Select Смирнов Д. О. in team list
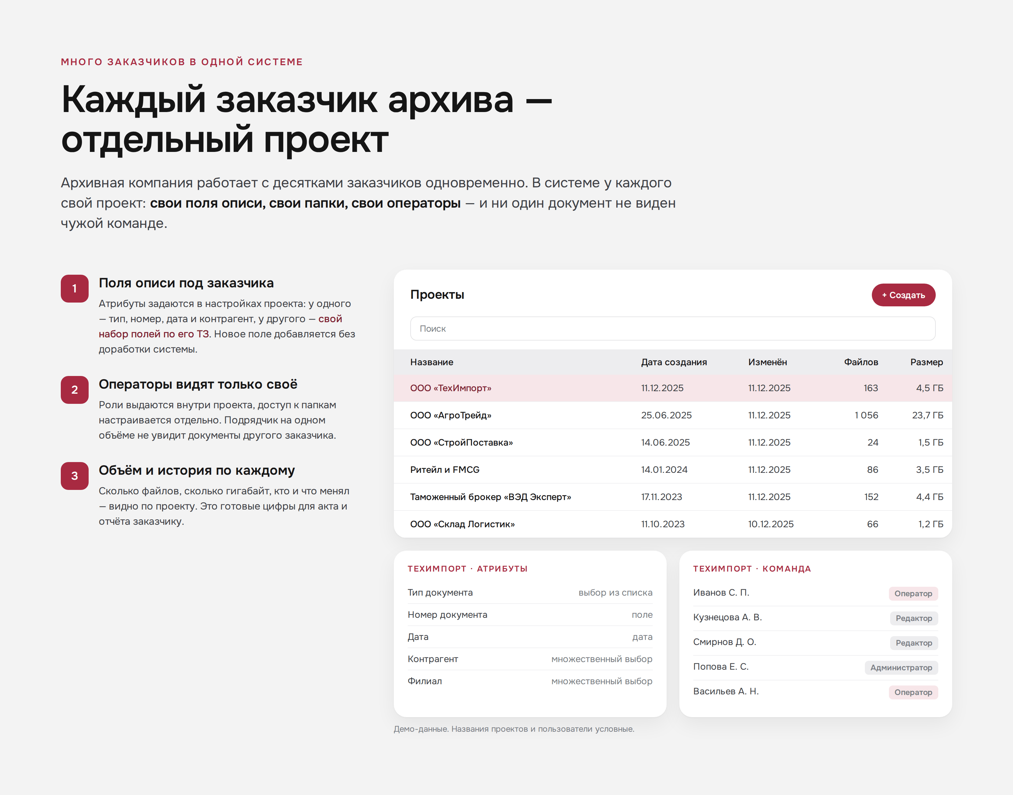Viewport: 1013px width, 795px height. (x=724, y=642)
